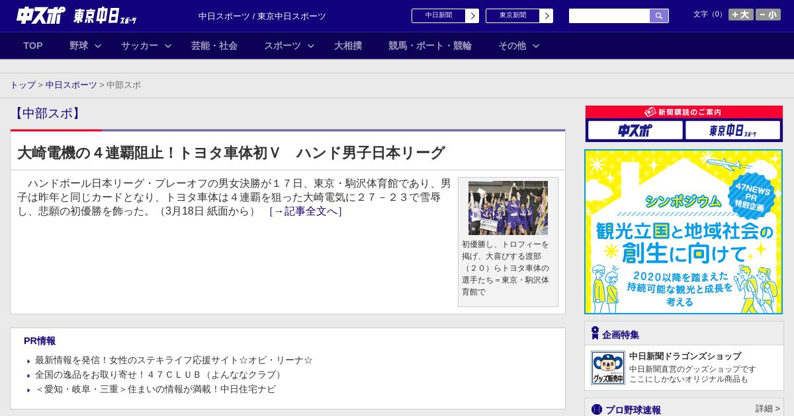Open the 東京中日スポーツ header logo

click(105, 16)
